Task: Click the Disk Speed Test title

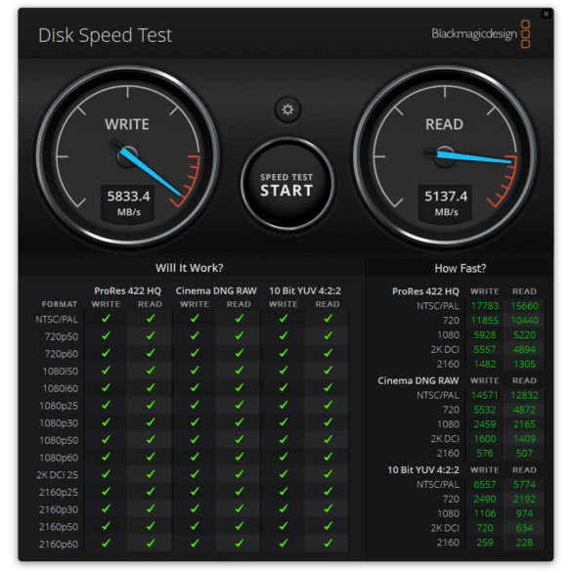Action: [x=105, y=35]
